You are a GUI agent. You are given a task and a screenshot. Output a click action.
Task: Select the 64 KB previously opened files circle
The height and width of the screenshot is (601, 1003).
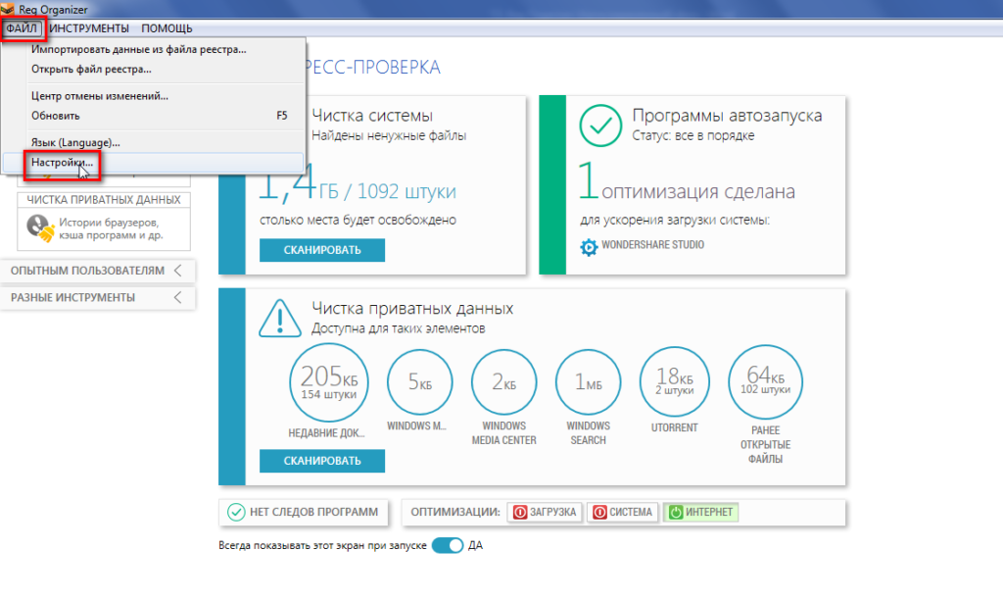765,383
